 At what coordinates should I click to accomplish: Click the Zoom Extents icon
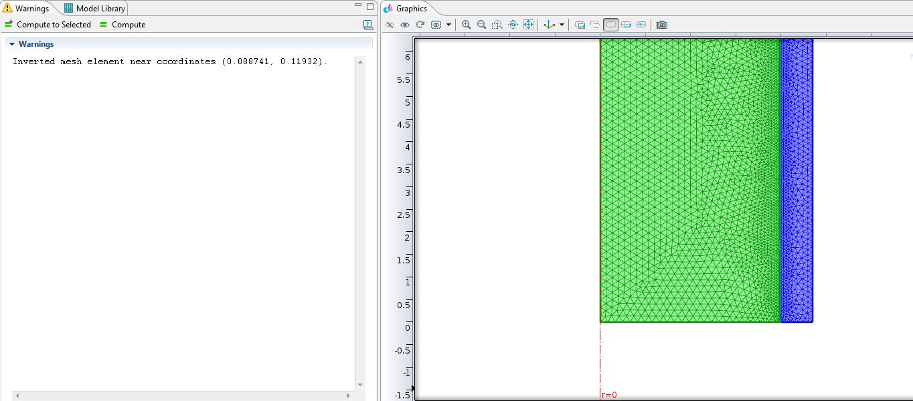tap(528, 25)
